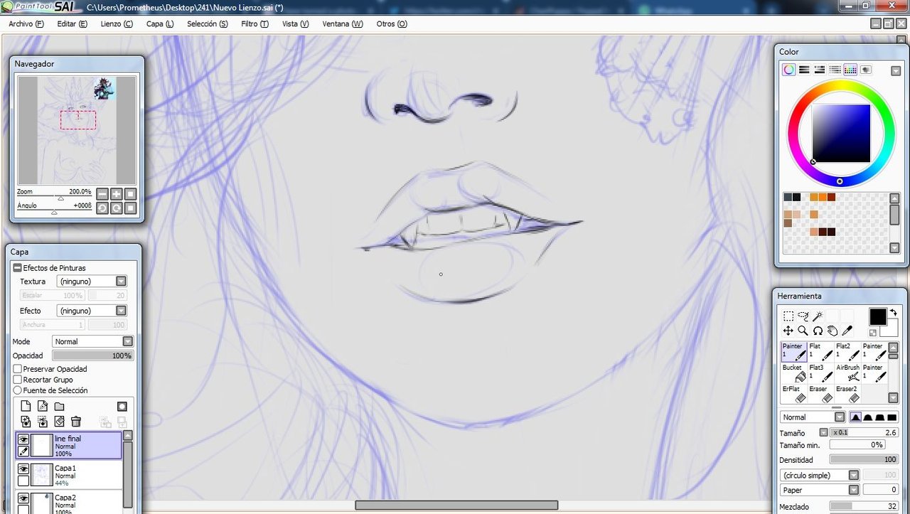Create a new normal layer

point(26,406)
